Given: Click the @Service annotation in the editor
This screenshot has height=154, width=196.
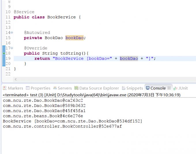Looking at the screenshot, I should (x=24, y=12).
